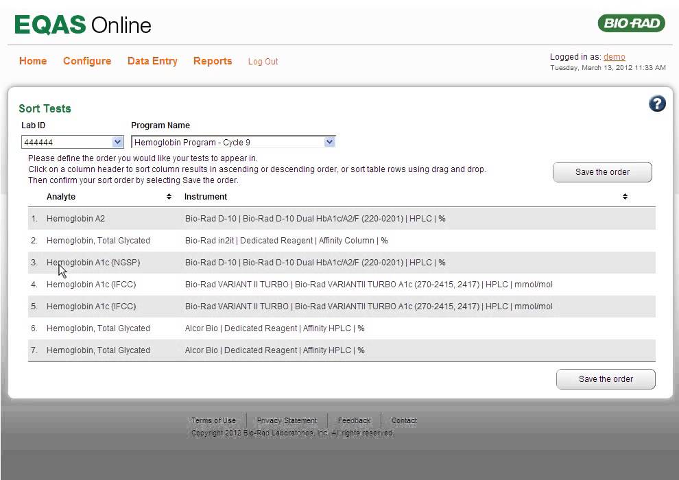Click row 6 Alcor Bio instrument cell

(x=274, y=328)
